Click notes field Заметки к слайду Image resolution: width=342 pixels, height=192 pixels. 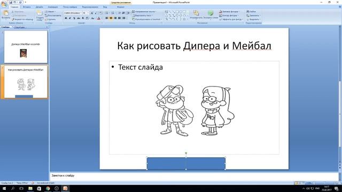click(195, 177)
